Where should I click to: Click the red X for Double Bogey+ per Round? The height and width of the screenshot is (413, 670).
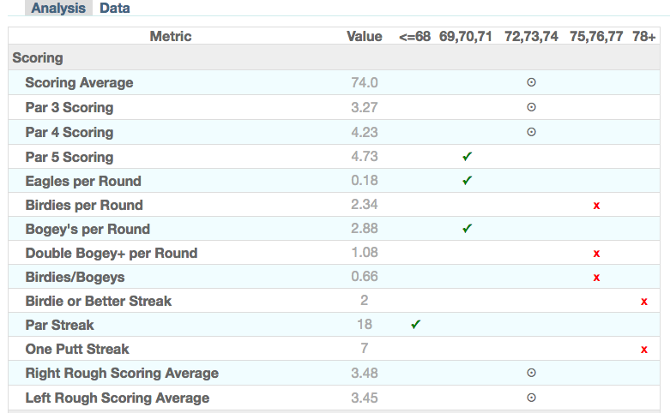coord(596,254)
